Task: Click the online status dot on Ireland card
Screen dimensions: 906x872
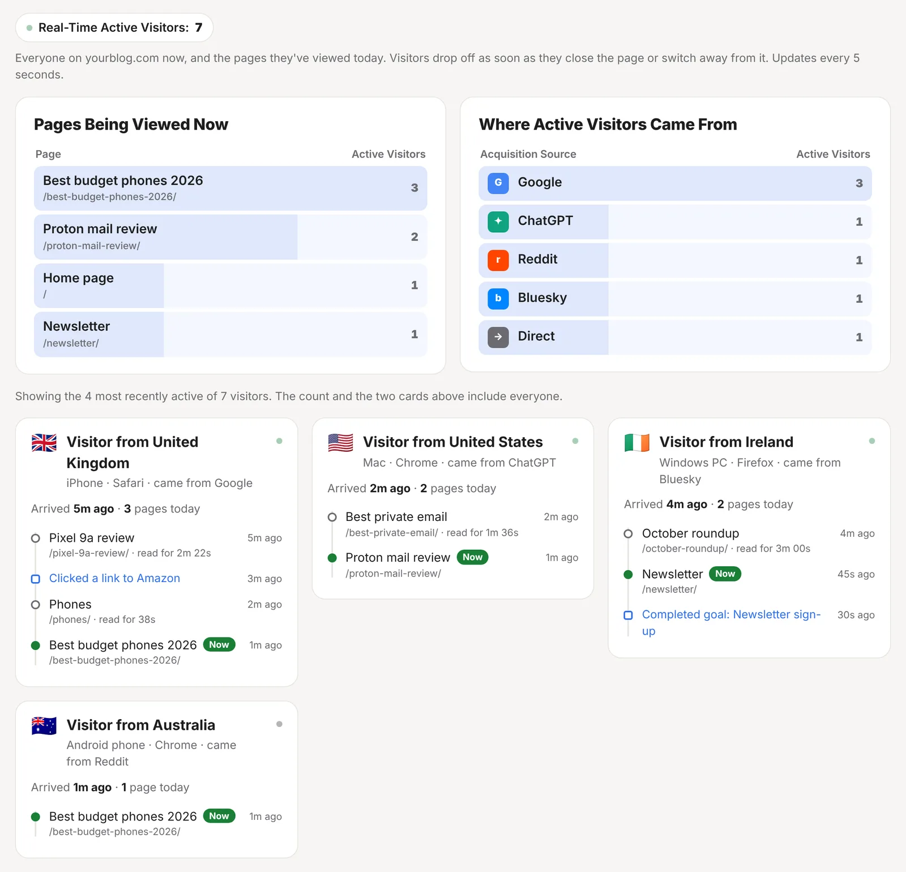Action: [871, 441]
